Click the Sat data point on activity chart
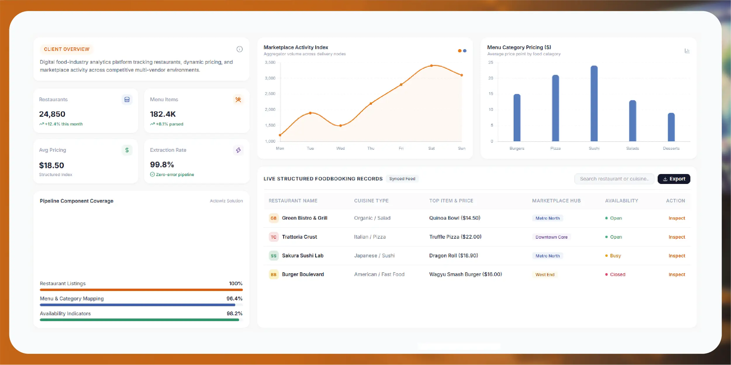This screenshot has width=731, height=365. point(431,66)
